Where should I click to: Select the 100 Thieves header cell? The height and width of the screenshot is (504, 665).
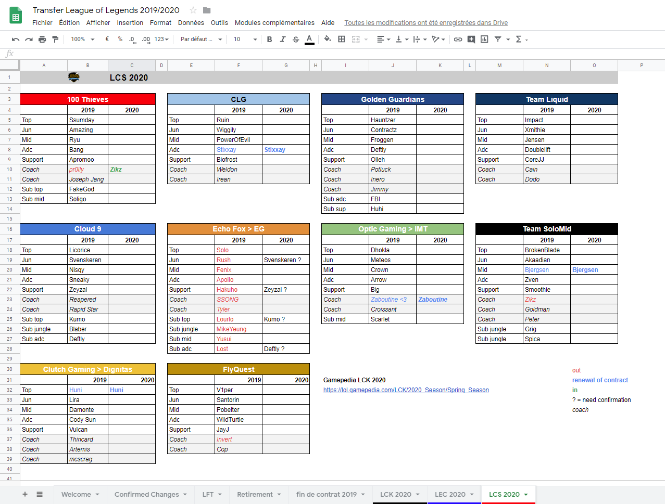88,99
